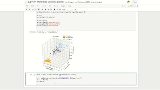The height and width of the screenshot is (90, 160).
Task: Open the Edit menu
Action: pos(32,6)
